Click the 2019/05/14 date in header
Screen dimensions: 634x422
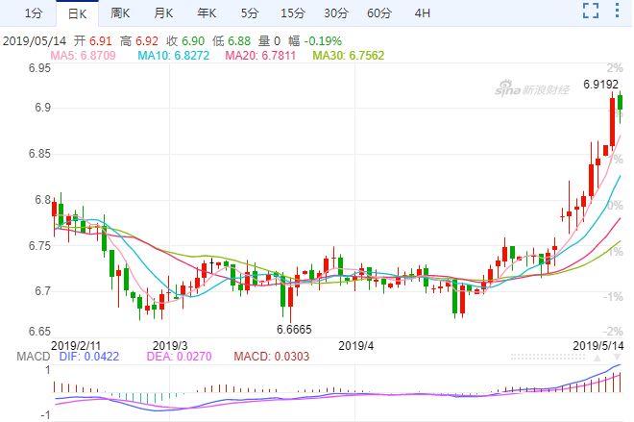pos(35,41)
